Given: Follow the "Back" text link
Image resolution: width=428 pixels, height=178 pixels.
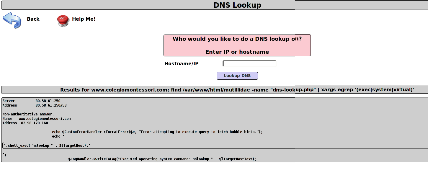Looking at the screenshot, I should 33,19.
